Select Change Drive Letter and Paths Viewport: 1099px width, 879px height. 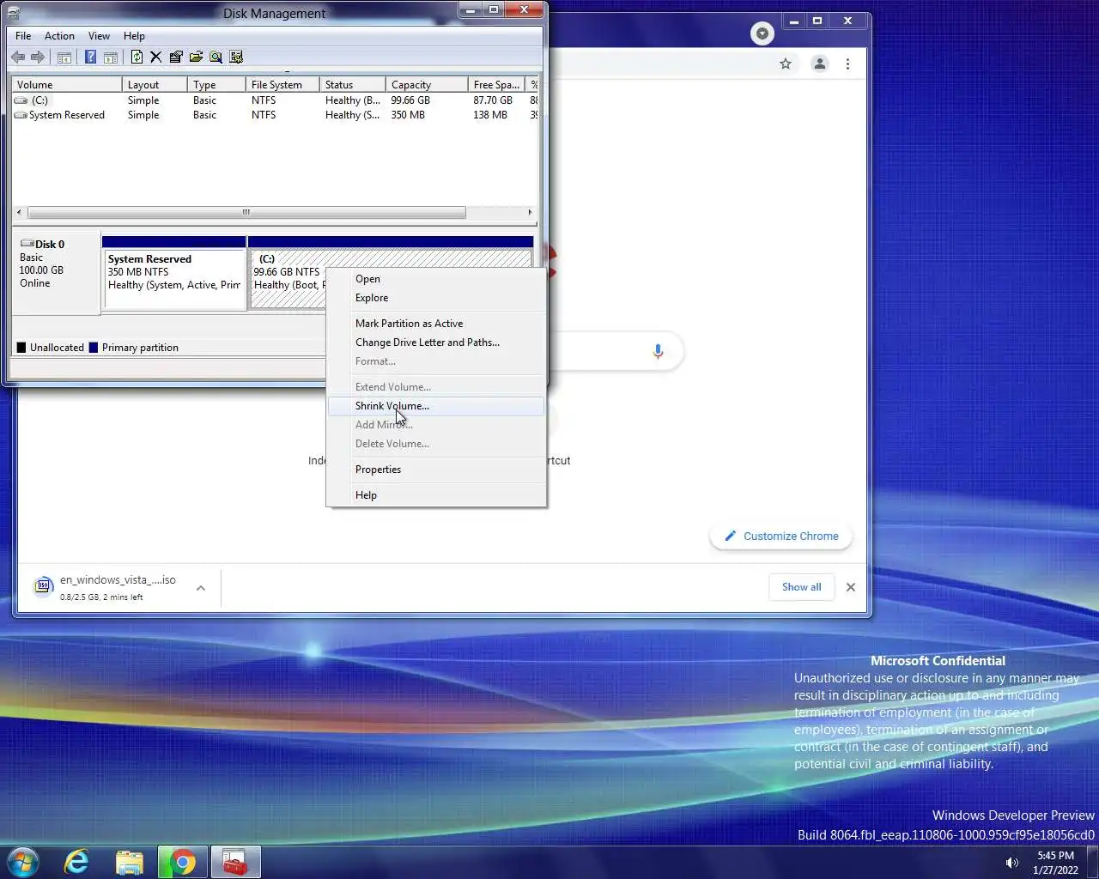click(436, 343)
